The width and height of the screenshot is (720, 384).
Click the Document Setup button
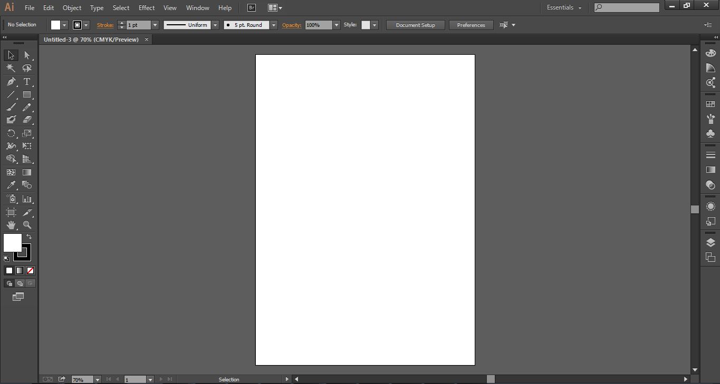click(x=415, y=25)
